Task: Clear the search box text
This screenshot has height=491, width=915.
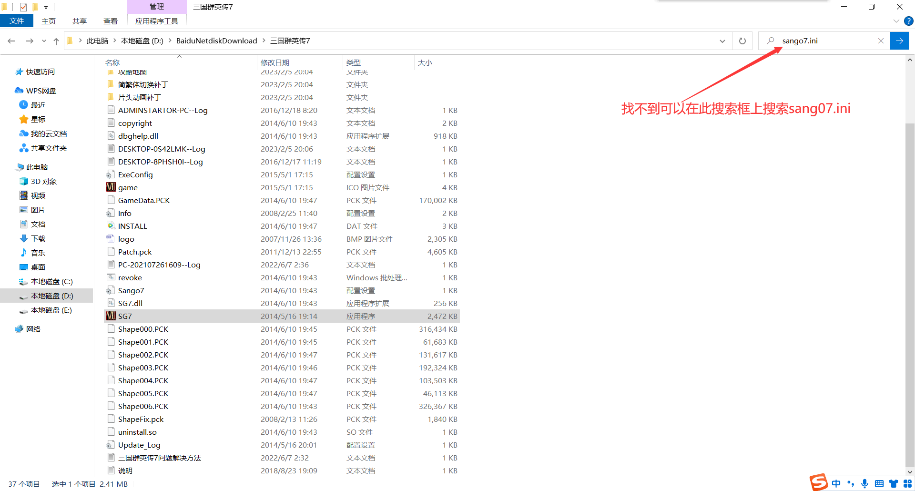Action: click(881, 41)
